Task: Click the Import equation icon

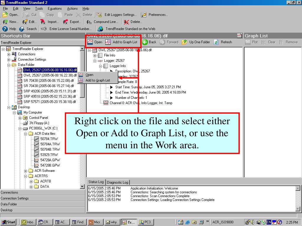Action: pyautogui.click(x=43, y=22)
